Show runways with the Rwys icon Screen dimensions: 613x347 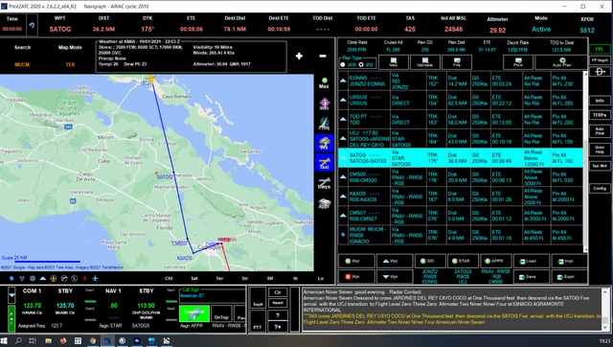324,183
